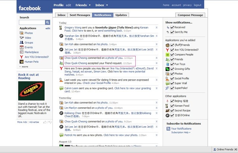Toggle the Are YOU Interested? checkbox in filters
Viewport: 238px width, 153px height.
[172, 50]
